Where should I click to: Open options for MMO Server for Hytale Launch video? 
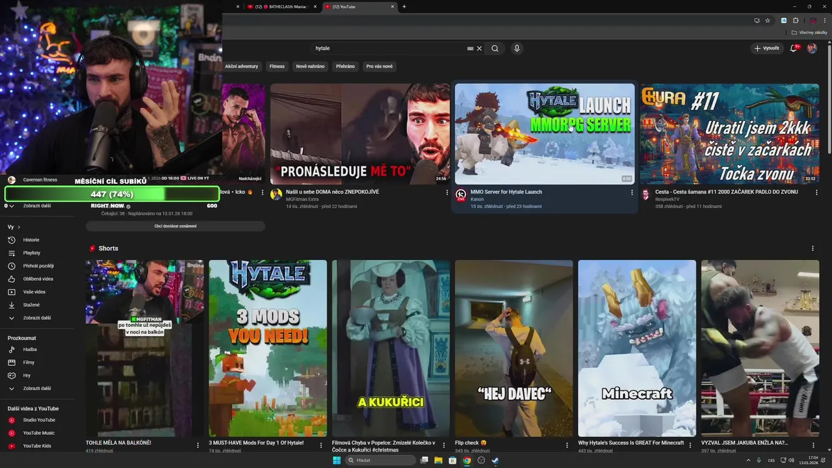tap(632, 192)
